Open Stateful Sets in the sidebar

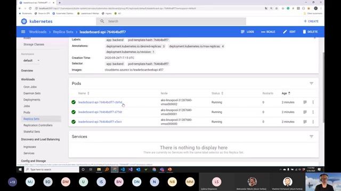32,132
